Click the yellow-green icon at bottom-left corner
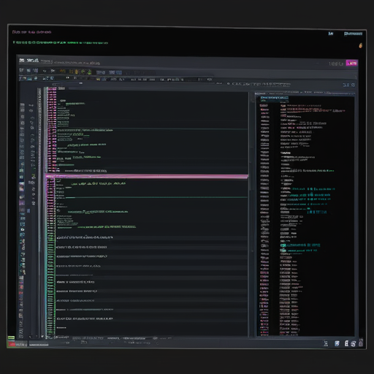This screenshot has width=374, height=374. 11,337
